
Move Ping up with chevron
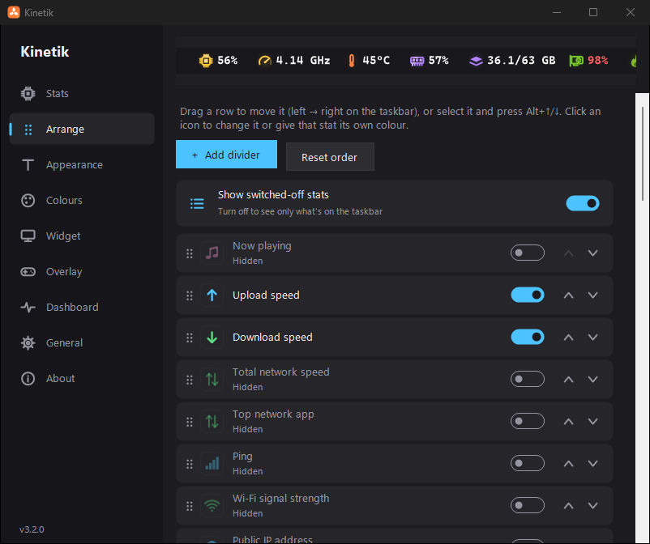click(x=568, y=464)
